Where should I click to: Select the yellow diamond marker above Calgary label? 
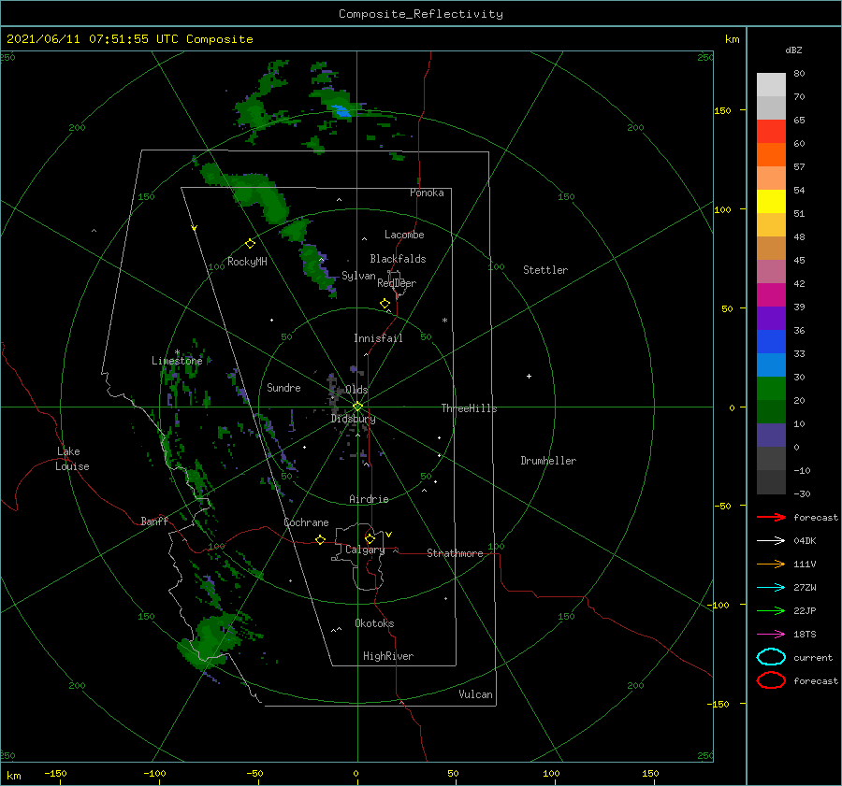tap(370, 538)
